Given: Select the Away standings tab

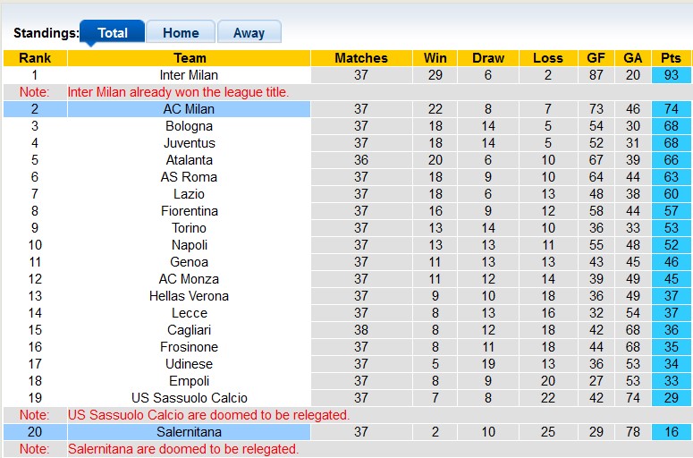Looking at the screenshot, I should (249, 33).
